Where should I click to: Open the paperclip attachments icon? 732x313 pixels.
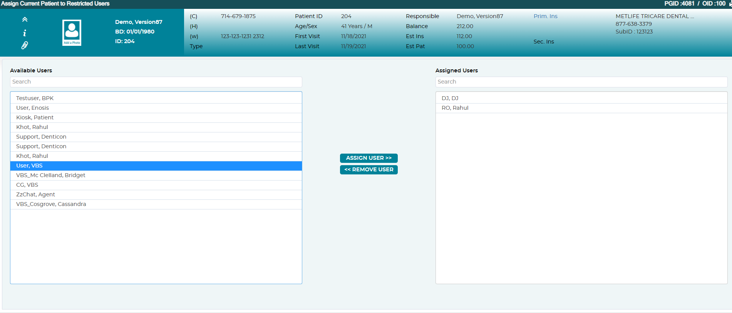point(25,45)
